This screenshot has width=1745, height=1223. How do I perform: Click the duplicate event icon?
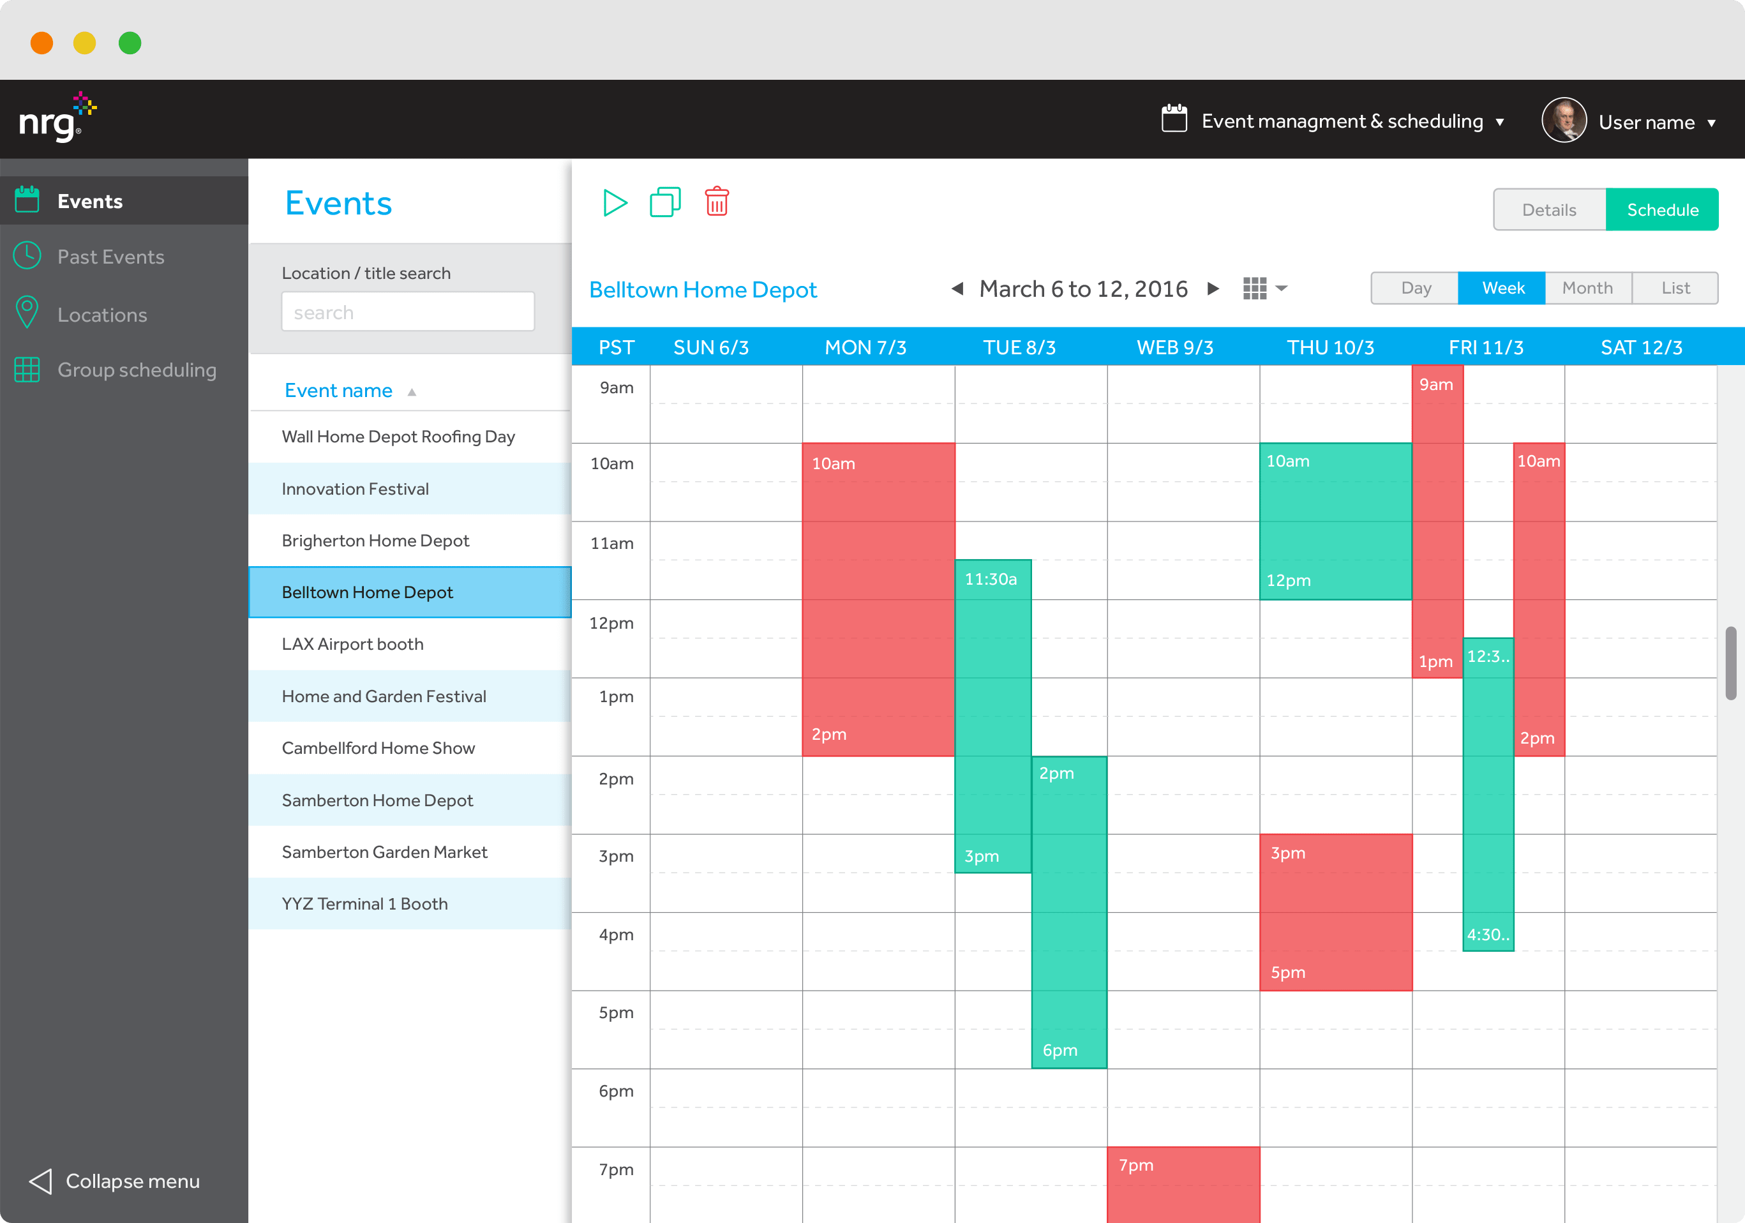pos(665,202)
